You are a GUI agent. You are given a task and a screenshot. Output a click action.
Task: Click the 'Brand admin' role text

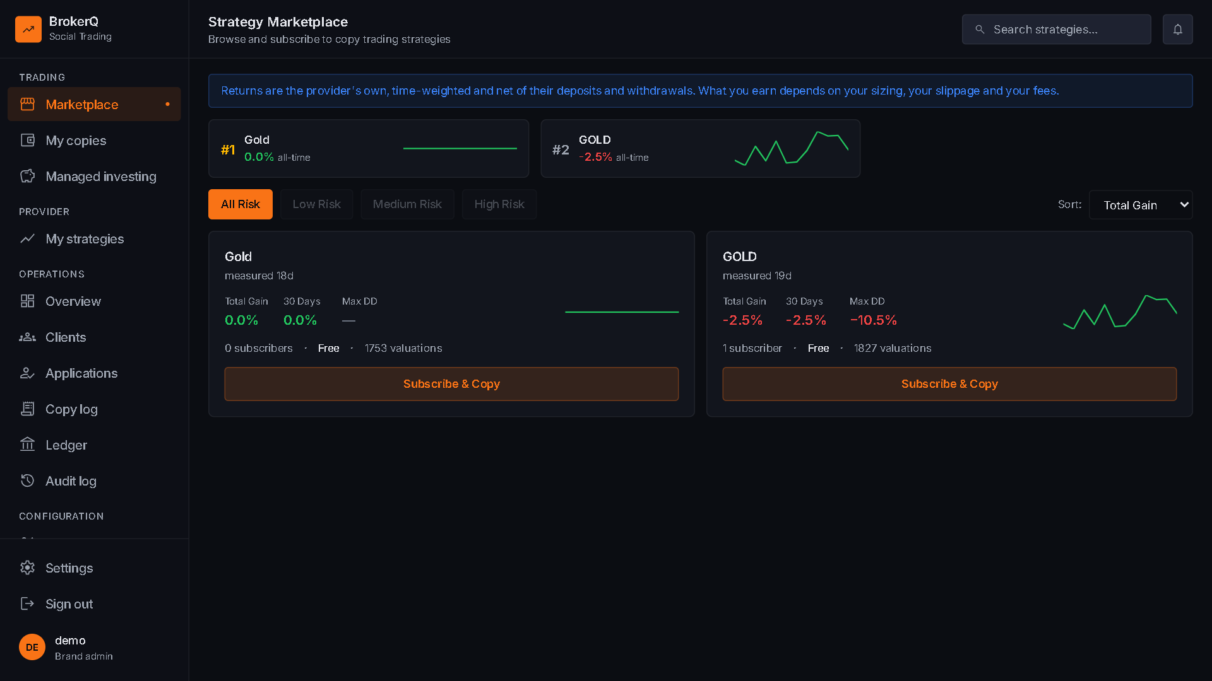pos(84,656)
